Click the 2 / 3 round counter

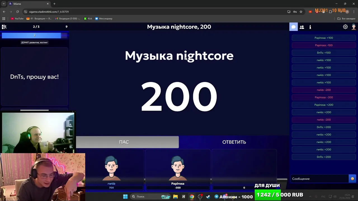tap(36, 27)
